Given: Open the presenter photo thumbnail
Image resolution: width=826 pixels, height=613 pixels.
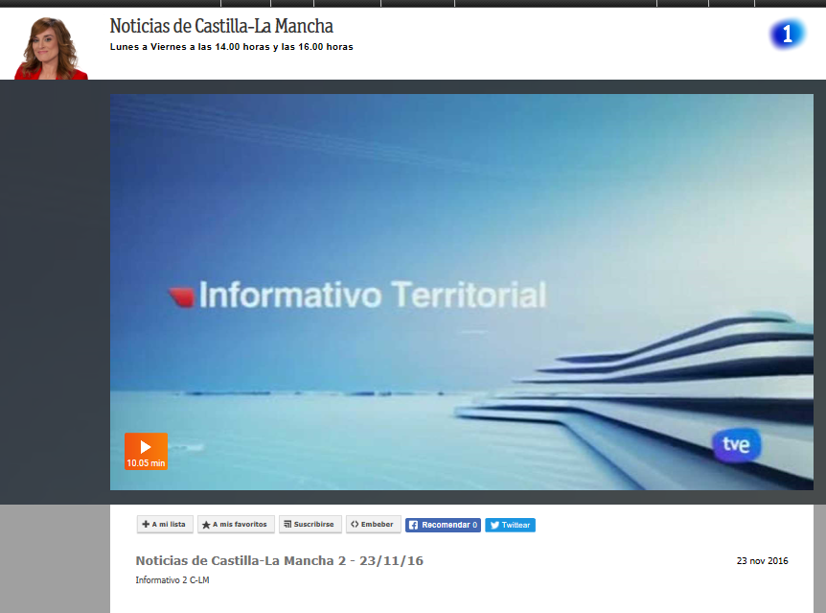Looking at the screenshot, I should click(51, 48).
